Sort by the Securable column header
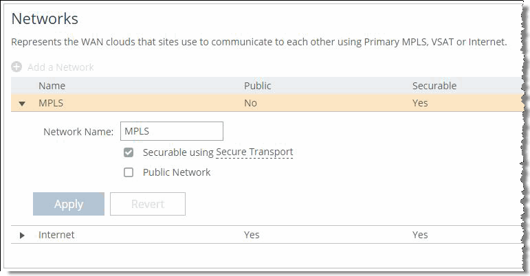Screen dimensions: 530x276 click(x=434, y=86)
